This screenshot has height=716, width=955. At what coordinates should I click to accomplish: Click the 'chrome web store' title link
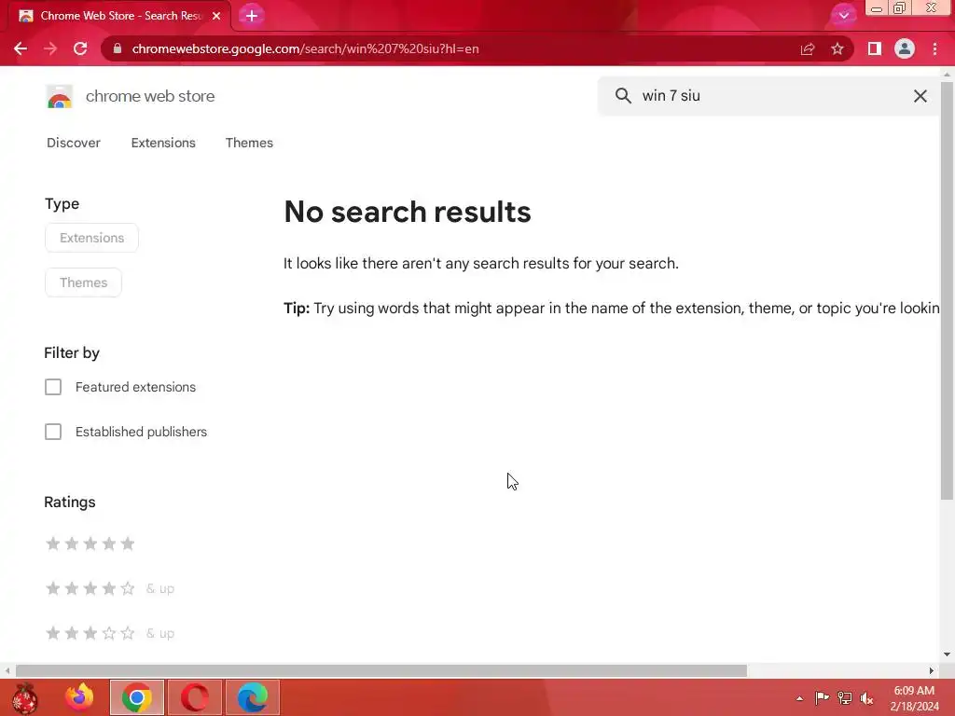tap(150, 96)
